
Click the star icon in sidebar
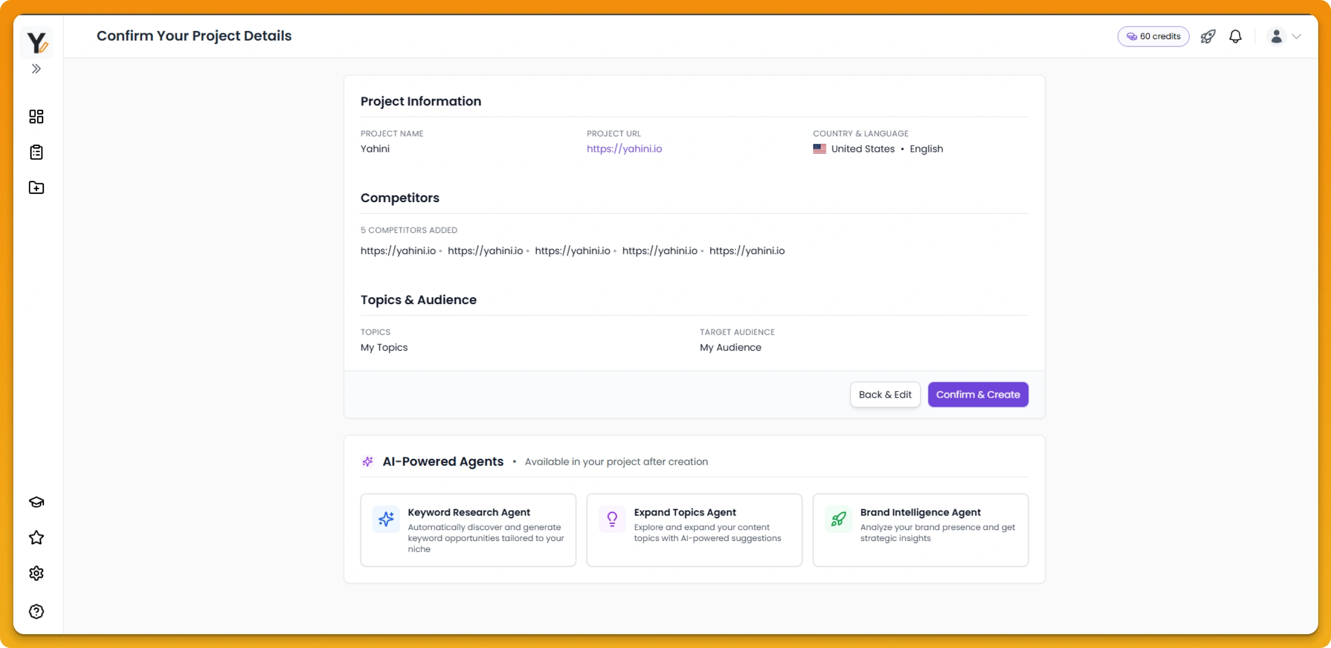pyautogui.click(x=36, y=537)
